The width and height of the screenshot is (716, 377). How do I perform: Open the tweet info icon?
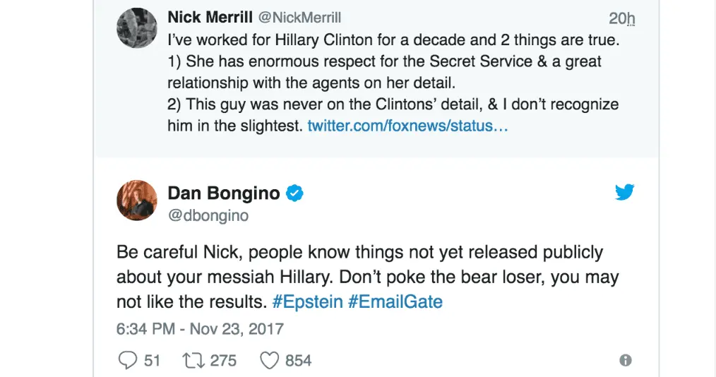[625, 360]
